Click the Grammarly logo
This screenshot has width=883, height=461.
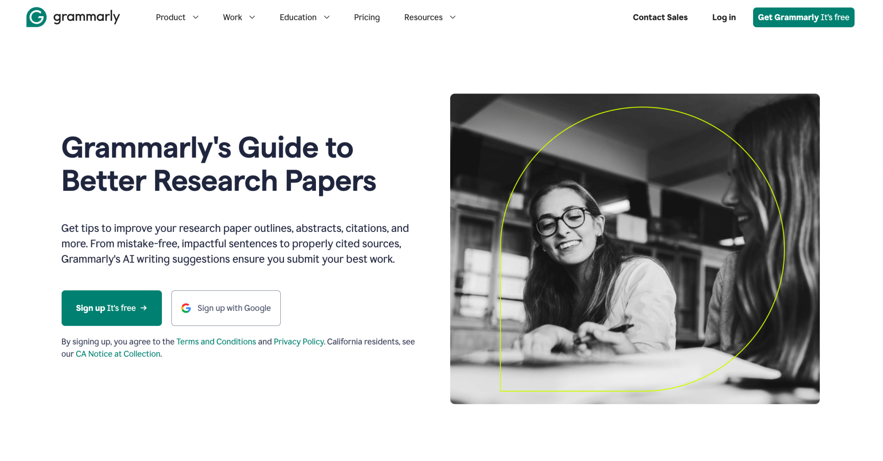[73, 17]
